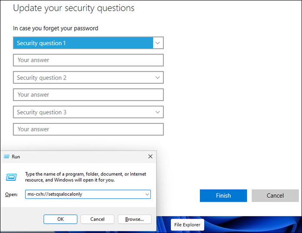Expand the Run command history dropdown arrow
The image size is (302, 233).
147,194
